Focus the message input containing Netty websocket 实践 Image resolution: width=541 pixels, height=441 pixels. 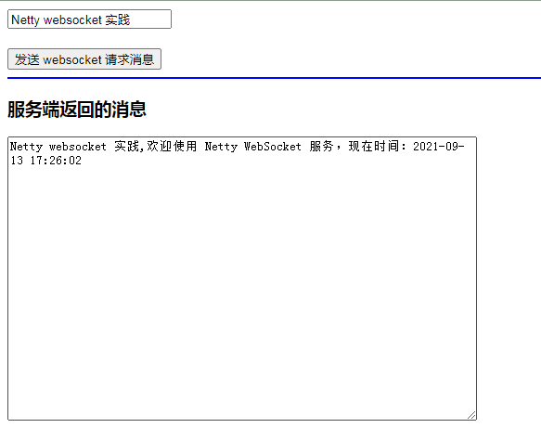tap(89, 19)
